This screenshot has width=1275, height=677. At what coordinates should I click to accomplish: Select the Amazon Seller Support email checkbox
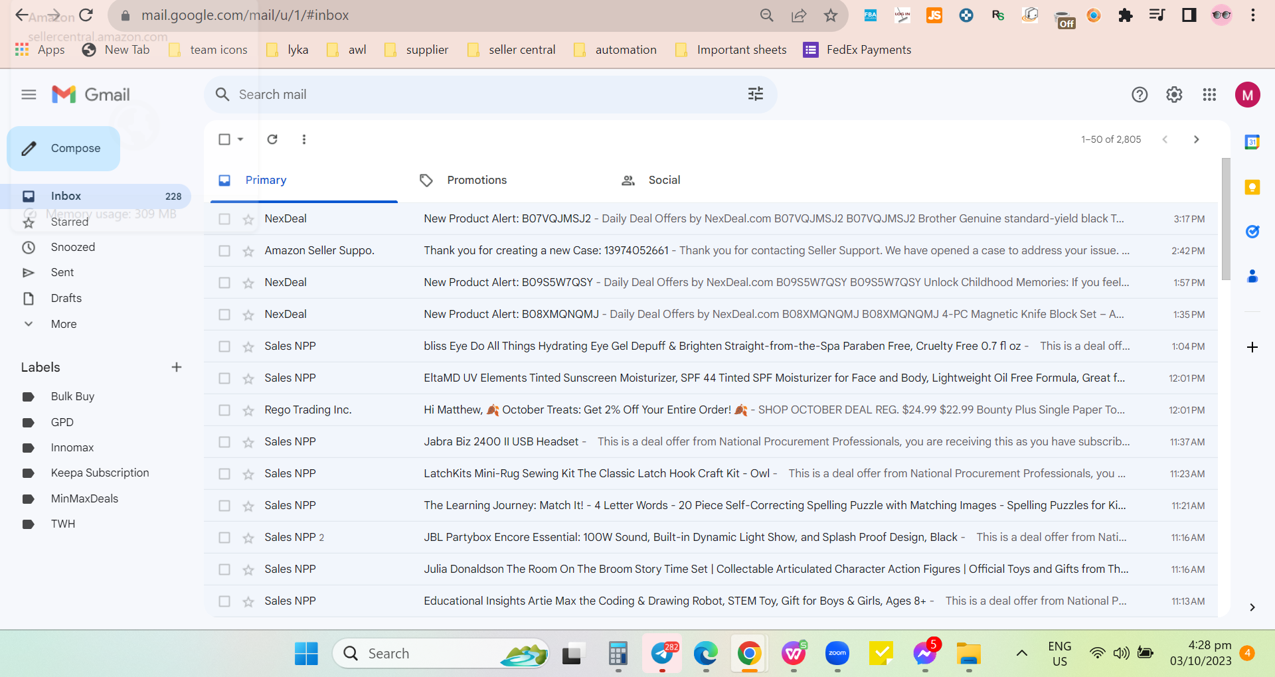tap(224, 251)
